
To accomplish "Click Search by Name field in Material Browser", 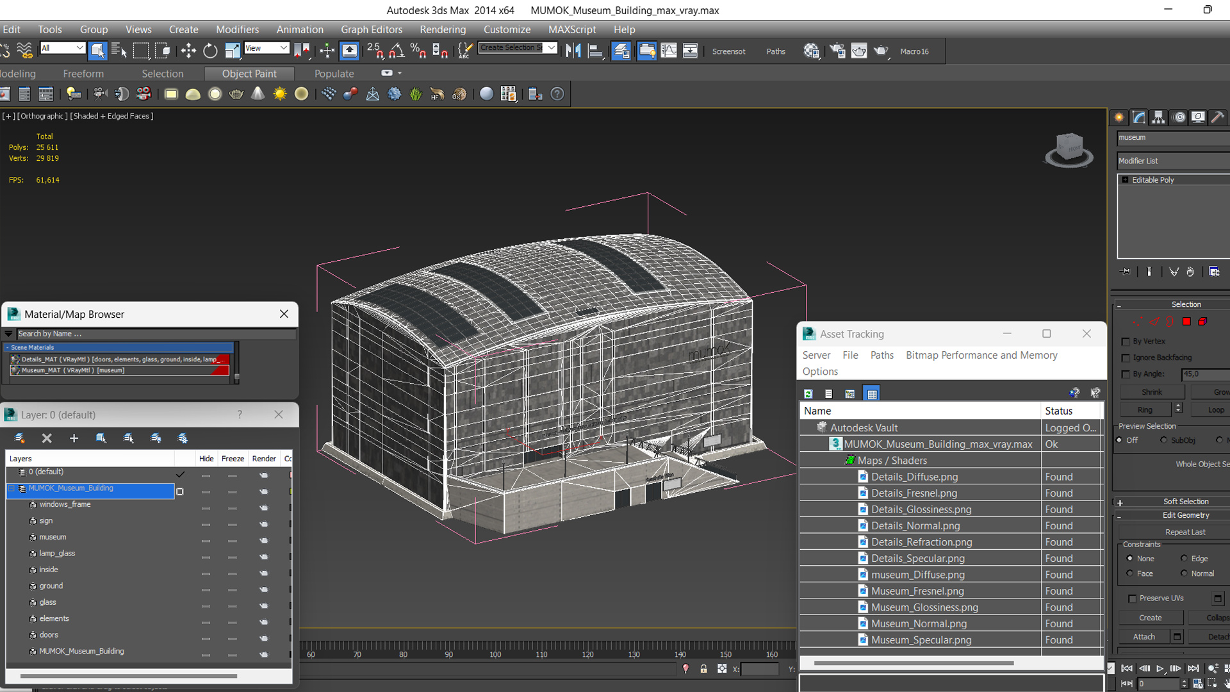I will 154,334.
